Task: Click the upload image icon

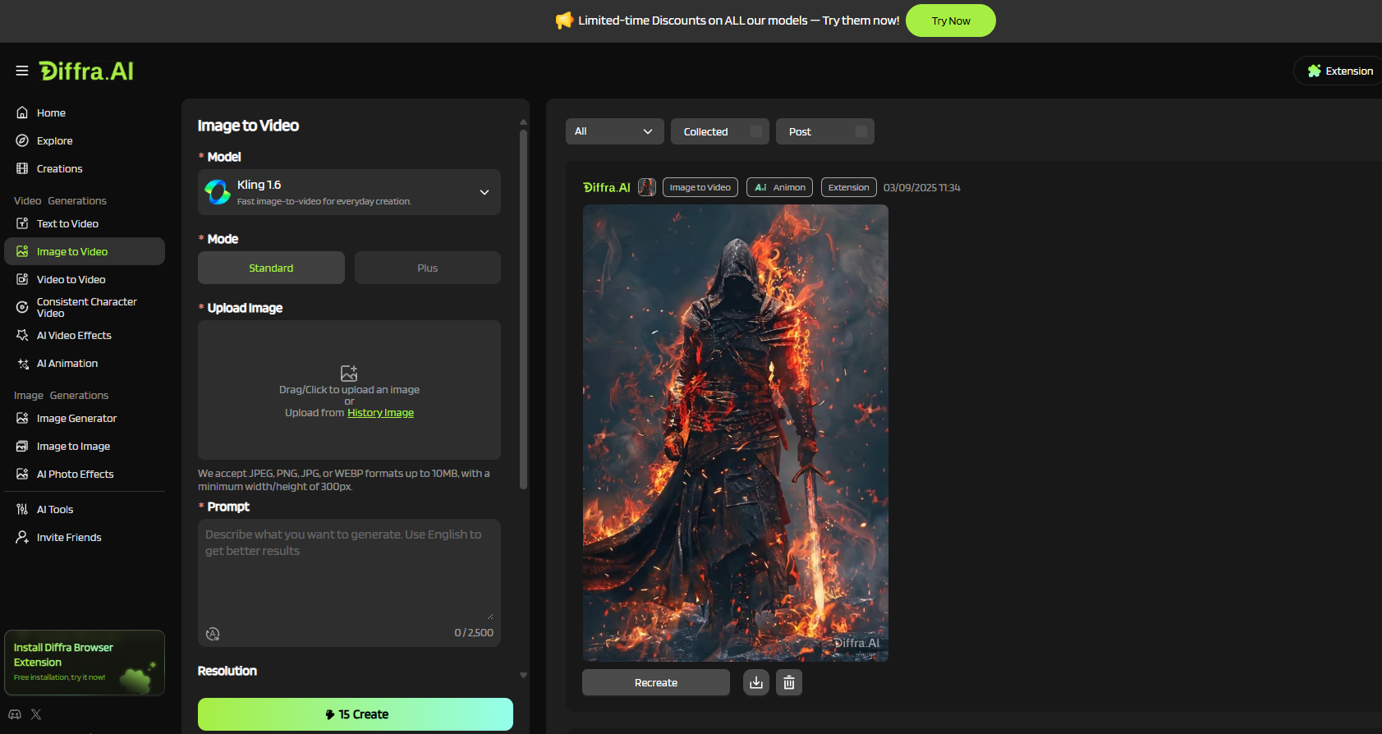Action: click(349, 373)
